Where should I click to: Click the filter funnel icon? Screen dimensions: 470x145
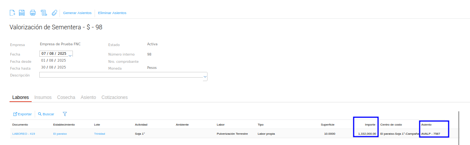point(65,114)
